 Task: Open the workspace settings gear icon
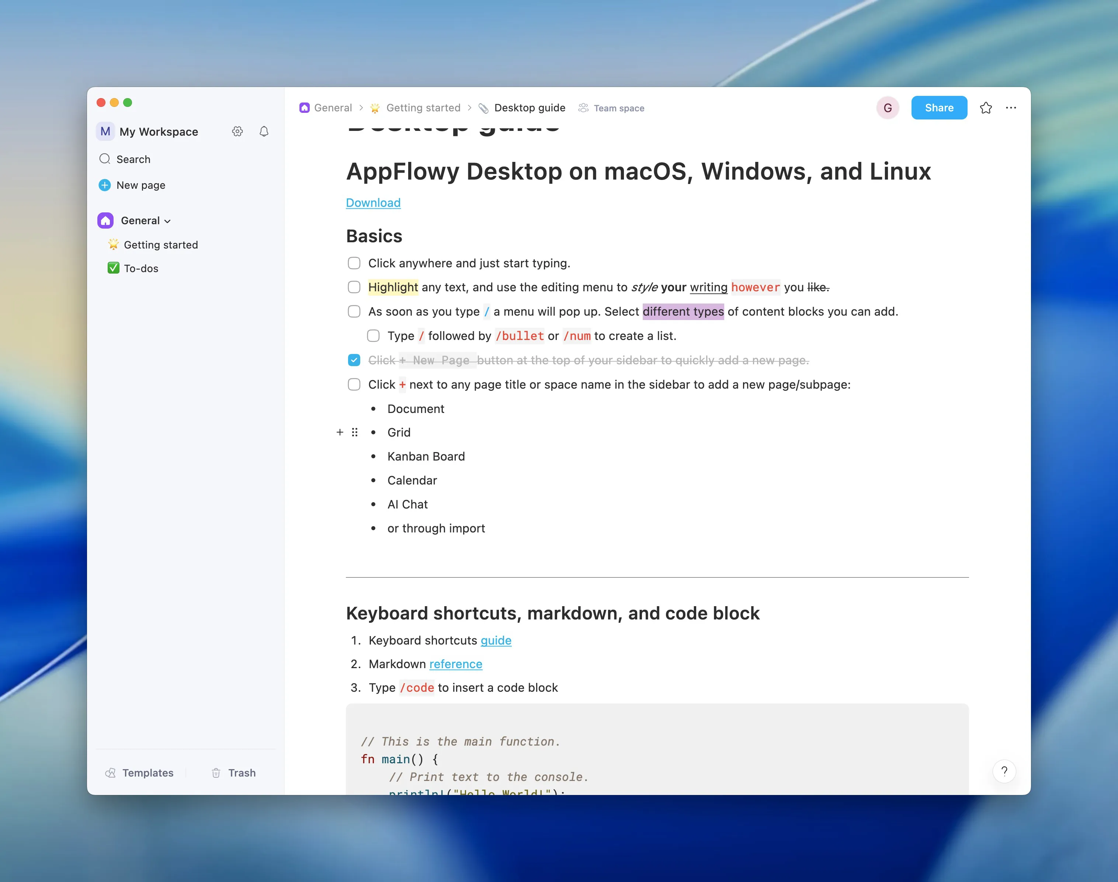(x=237, y=132)
